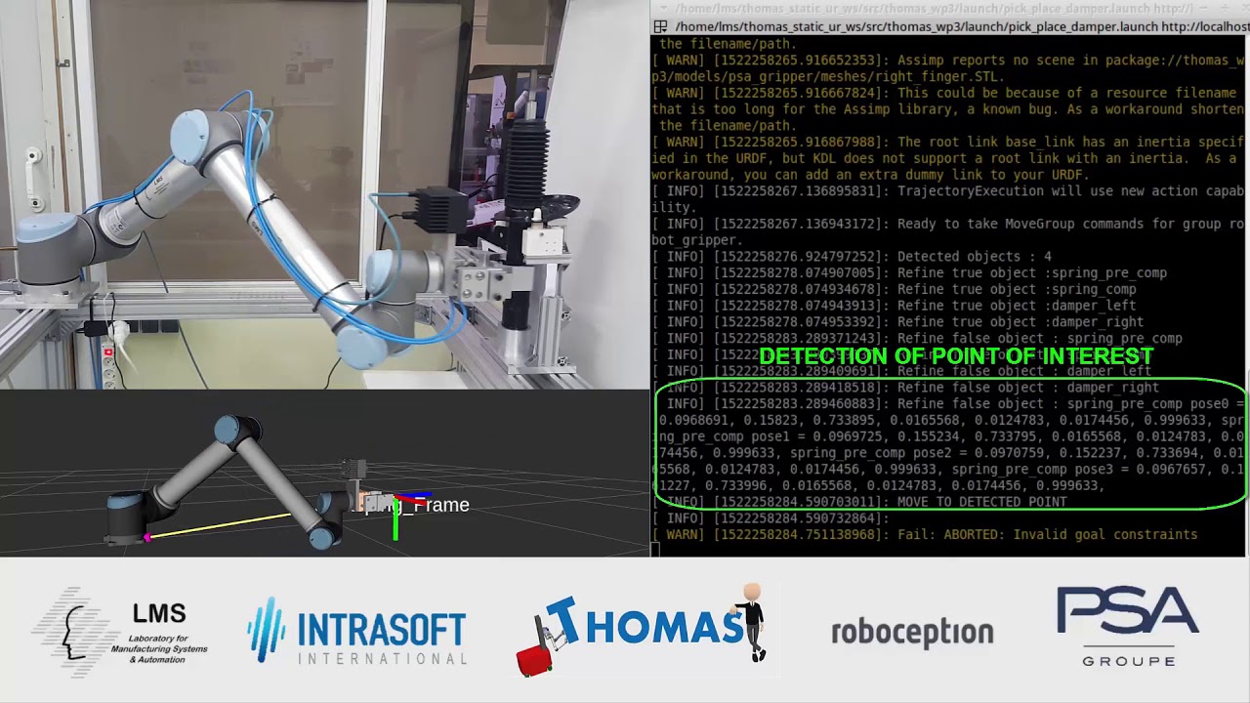Click the PSA Groupe logo
This screenshot has height=703, width=1250.
point(1128,626)
